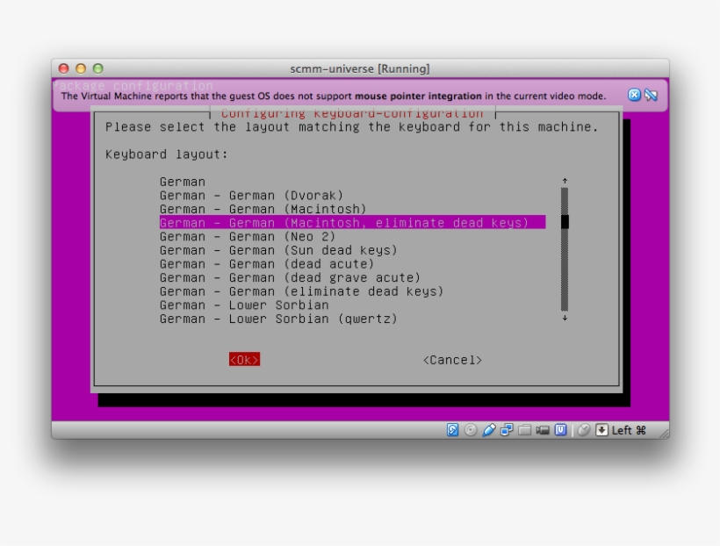Click the video capture status icon

pyautogui.click(x=543, y=430)
